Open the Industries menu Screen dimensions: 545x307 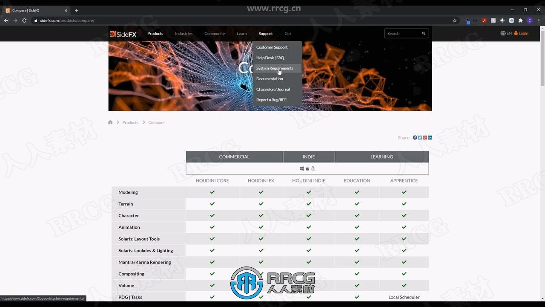[184, 34]
